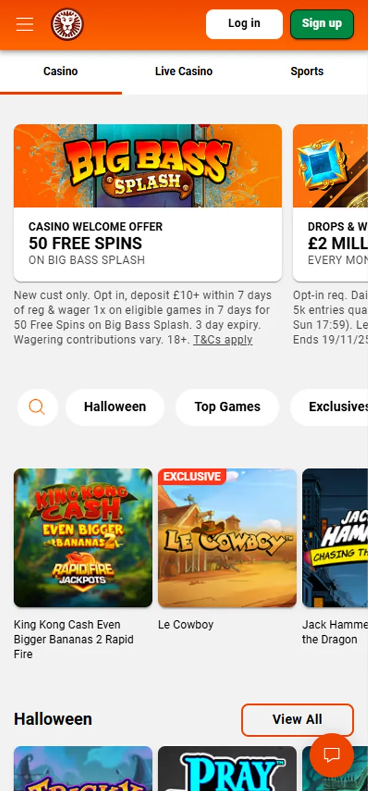Open the live chat bubble icon
The image size is (368, 791).
(x=332, y=755)
